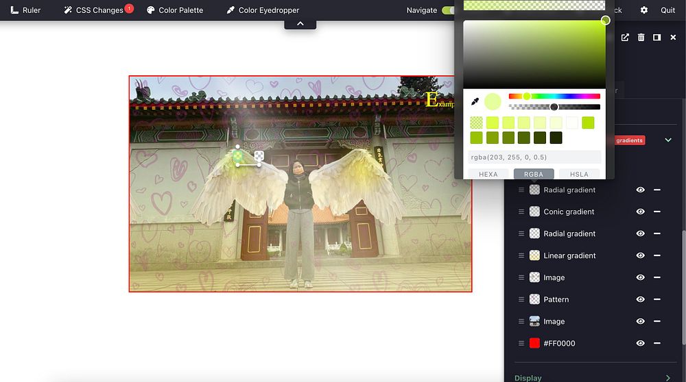Toggle visibility of Pattern layer
686x382 pixels.
641,299
